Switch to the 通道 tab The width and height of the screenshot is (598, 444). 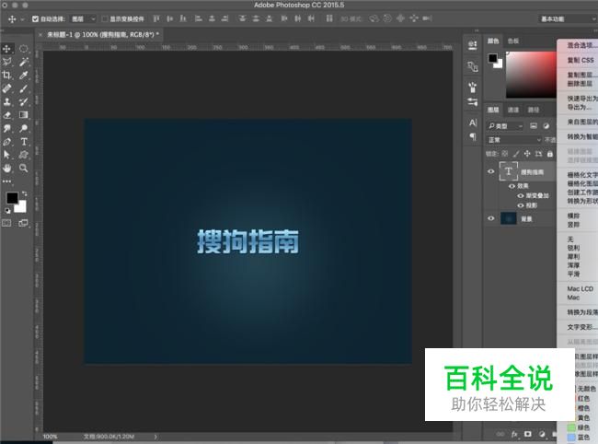513,110
